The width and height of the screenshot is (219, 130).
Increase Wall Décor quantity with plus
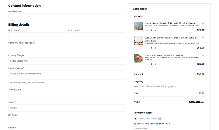(x=156, y=48)
